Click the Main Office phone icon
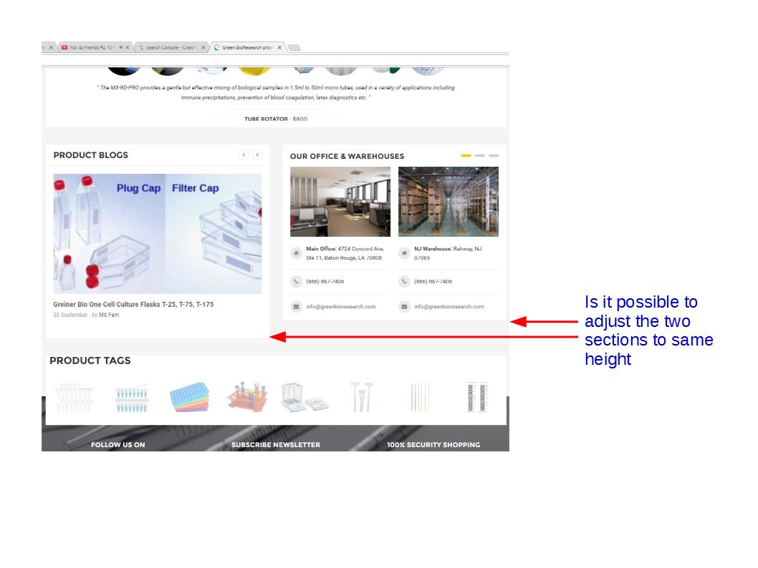 tap(296, 282)
